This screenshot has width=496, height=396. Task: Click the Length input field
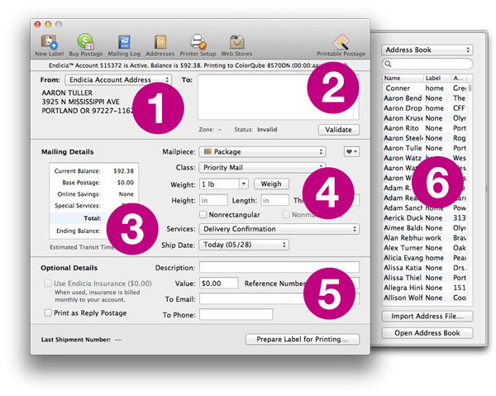tap(274, 201)
